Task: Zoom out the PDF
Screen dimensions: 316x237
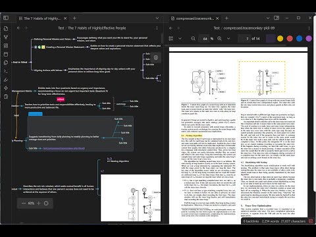Action: [193, 39]
